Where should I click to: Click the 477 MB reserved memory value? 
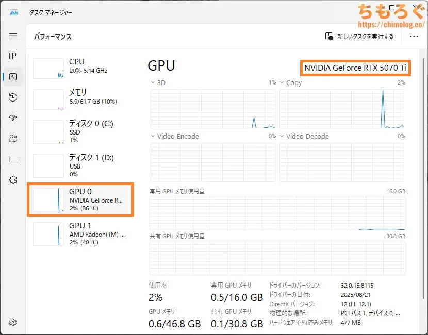(351, 323)
